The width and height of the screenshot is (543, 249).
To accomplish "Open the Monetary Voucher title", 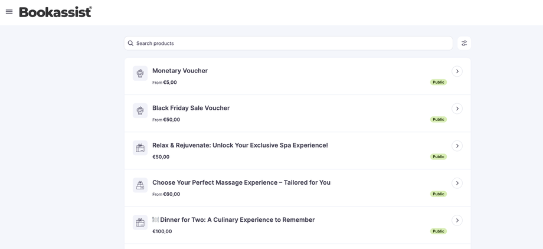I will coord(180,71).
